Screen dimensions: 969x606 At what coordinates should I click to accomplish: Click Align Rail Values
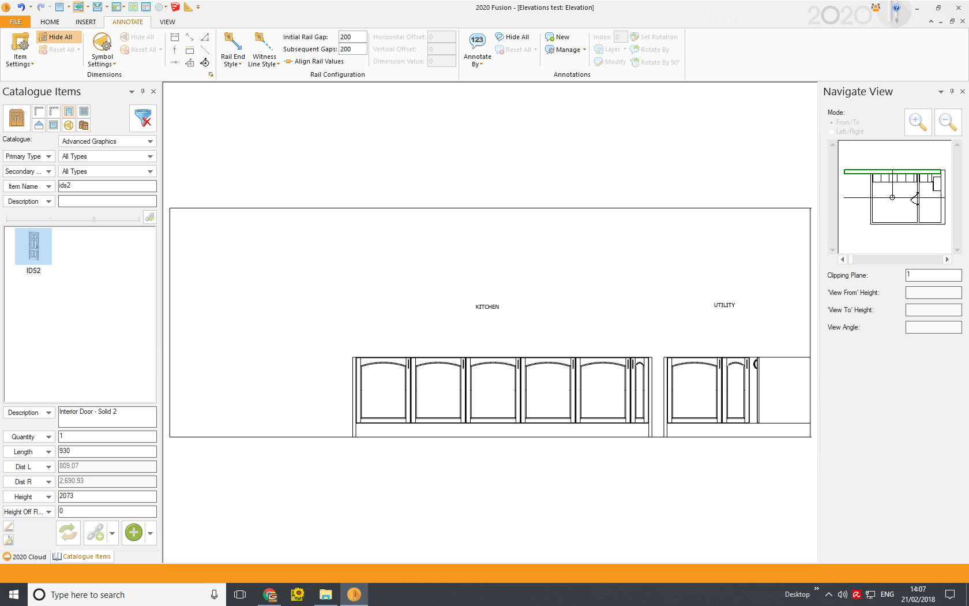click(318, 61)
